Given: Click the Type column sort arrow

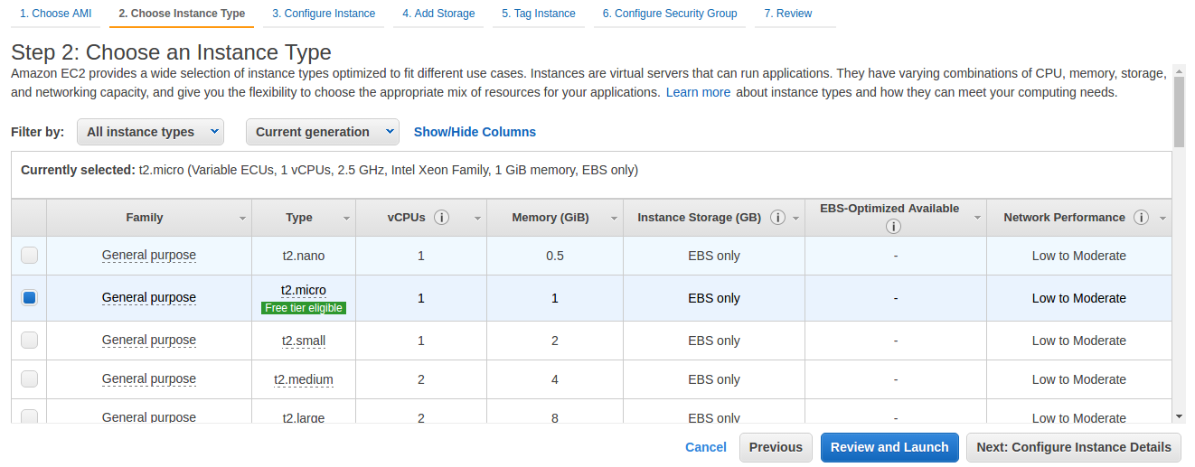Looking at the screenshot, I should click(346, 219).
